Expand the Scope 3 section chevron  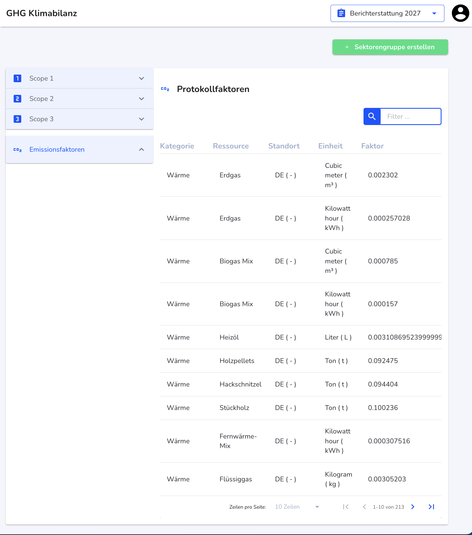pos(141,119)
